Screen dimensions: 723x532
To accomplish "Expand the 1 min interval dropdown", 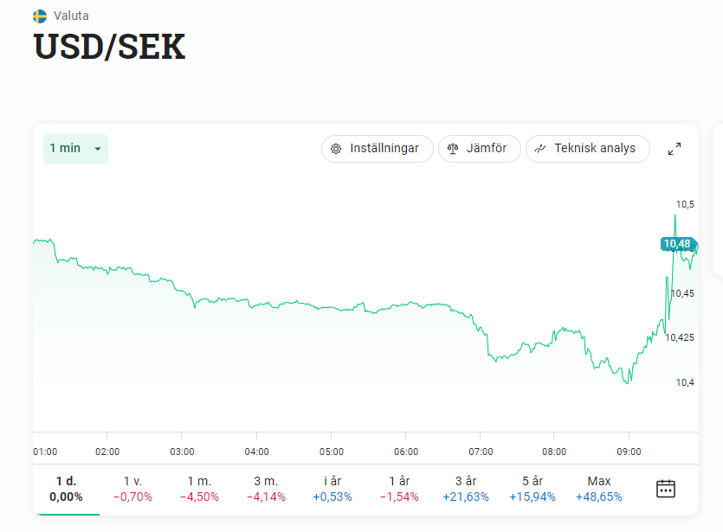I will pyautogui.click(x=75, y=149).
